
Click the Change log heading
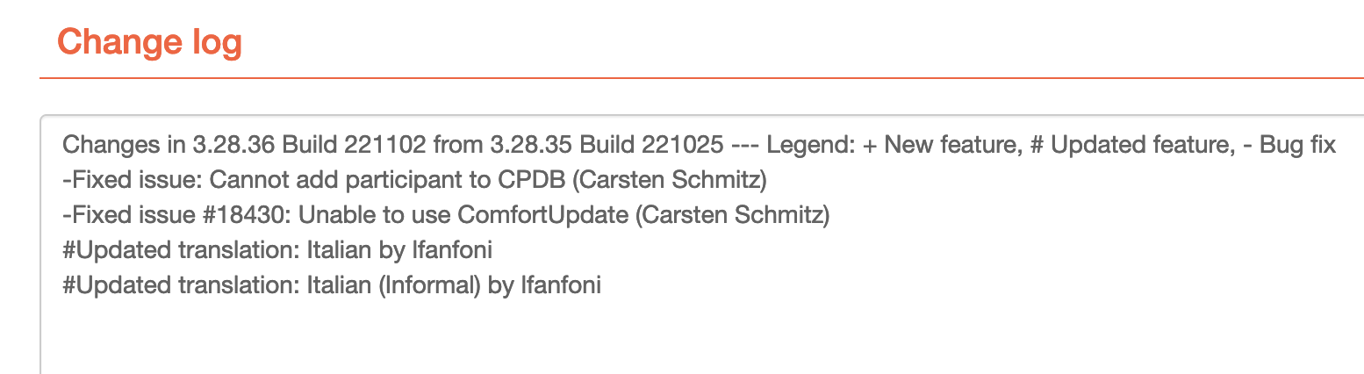coord(149,41)
